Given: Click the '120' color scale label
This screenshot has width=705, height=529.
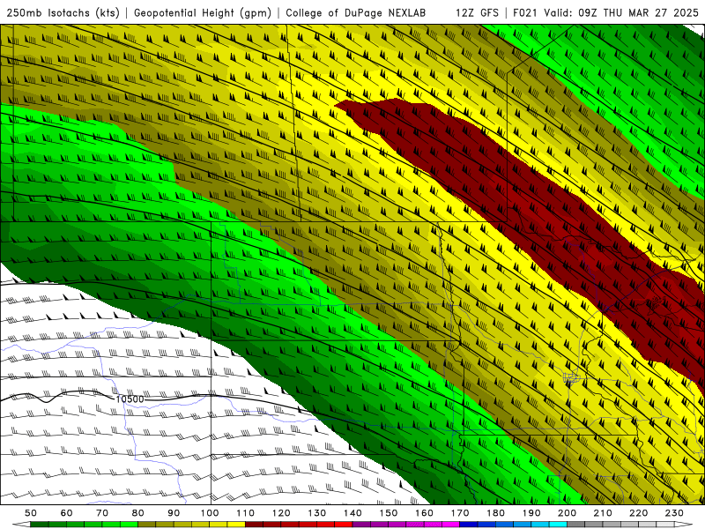Looking at the screenshot, I should 281,513.
